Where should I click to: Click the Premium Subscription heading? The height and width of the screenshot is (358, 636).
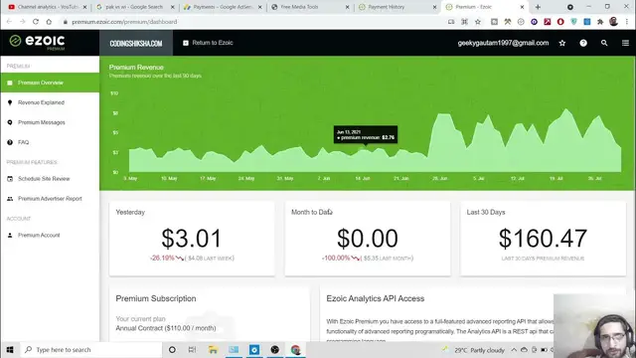pos(156,298)
